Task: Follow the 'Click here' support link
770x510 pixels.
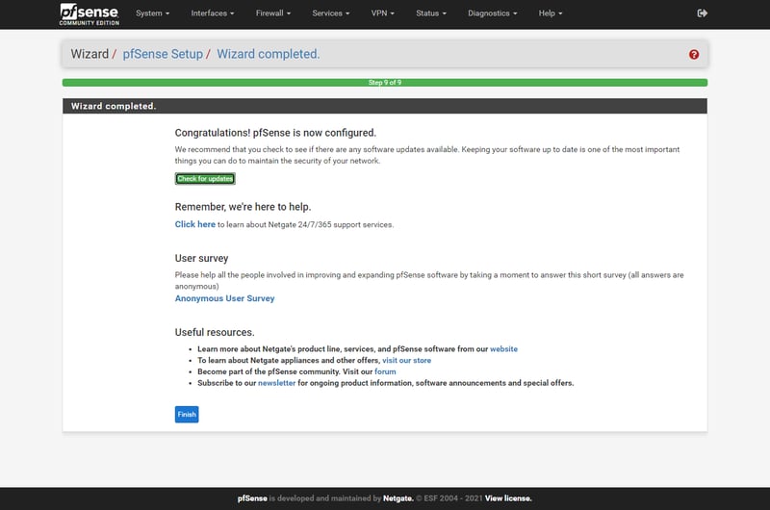Action: [x=194, y=224]
